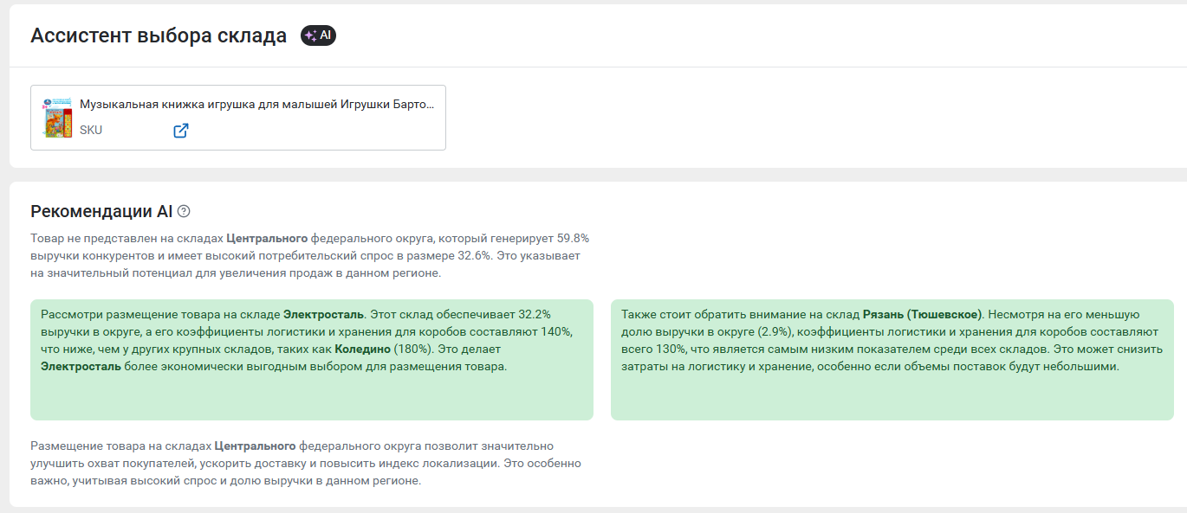Click bold Рязань (Тюшевское) warehouse name
Image resolution: width=1187 pixels, height=513 pixels.
[x=922, y=314]
